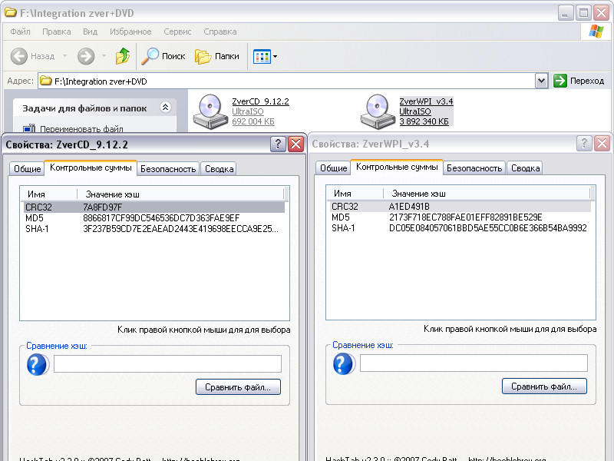Select the ZverWPI_v3.4 disc image icon
The height and width of the screenshot is (461, 614).
click(x=378, y=111)
